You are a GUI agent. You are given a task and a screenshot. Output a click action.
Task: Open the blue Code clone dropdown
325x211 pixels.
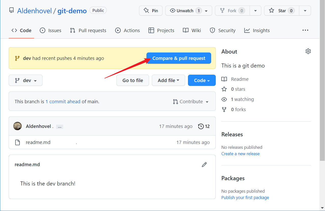coord(202,80)
